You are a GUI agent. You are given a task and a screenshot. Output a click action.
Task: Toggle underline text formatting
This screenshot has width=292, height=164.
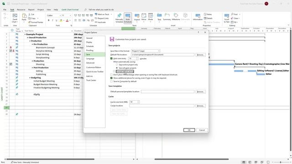pos(57,20)
